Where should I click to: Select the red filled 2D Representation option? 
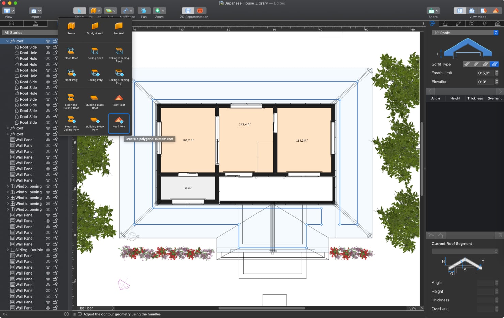(x=200, y=11)
